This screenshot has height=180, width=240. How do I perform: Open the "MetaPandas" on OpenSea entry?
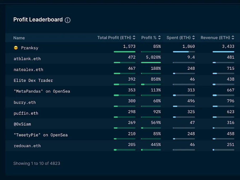[42, 91]
